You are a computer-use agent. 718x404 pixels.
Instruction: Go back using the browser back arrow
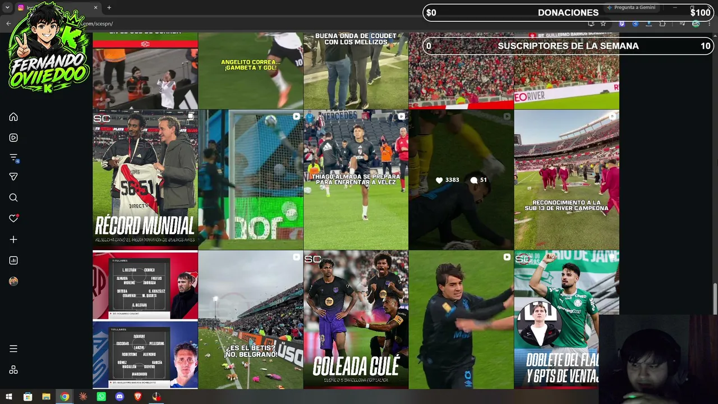8,24
